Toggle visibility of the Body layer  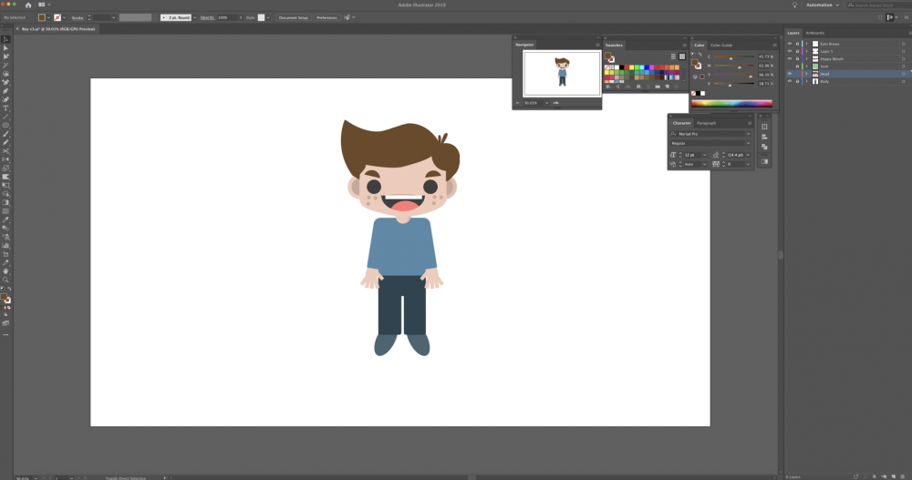point(790,82)
